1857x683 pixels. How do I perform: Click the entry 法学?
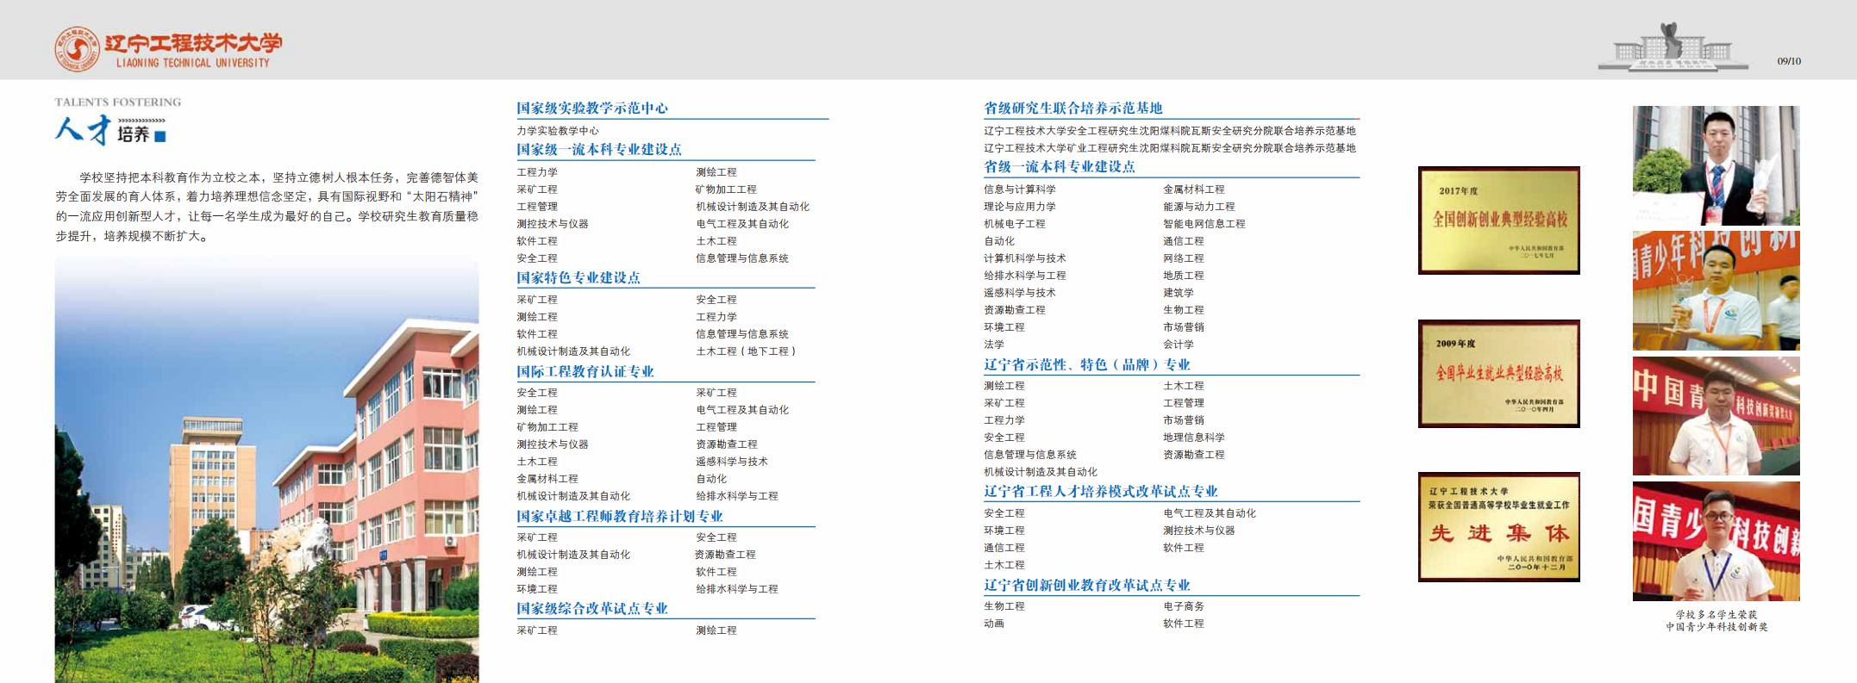(994, 345)
